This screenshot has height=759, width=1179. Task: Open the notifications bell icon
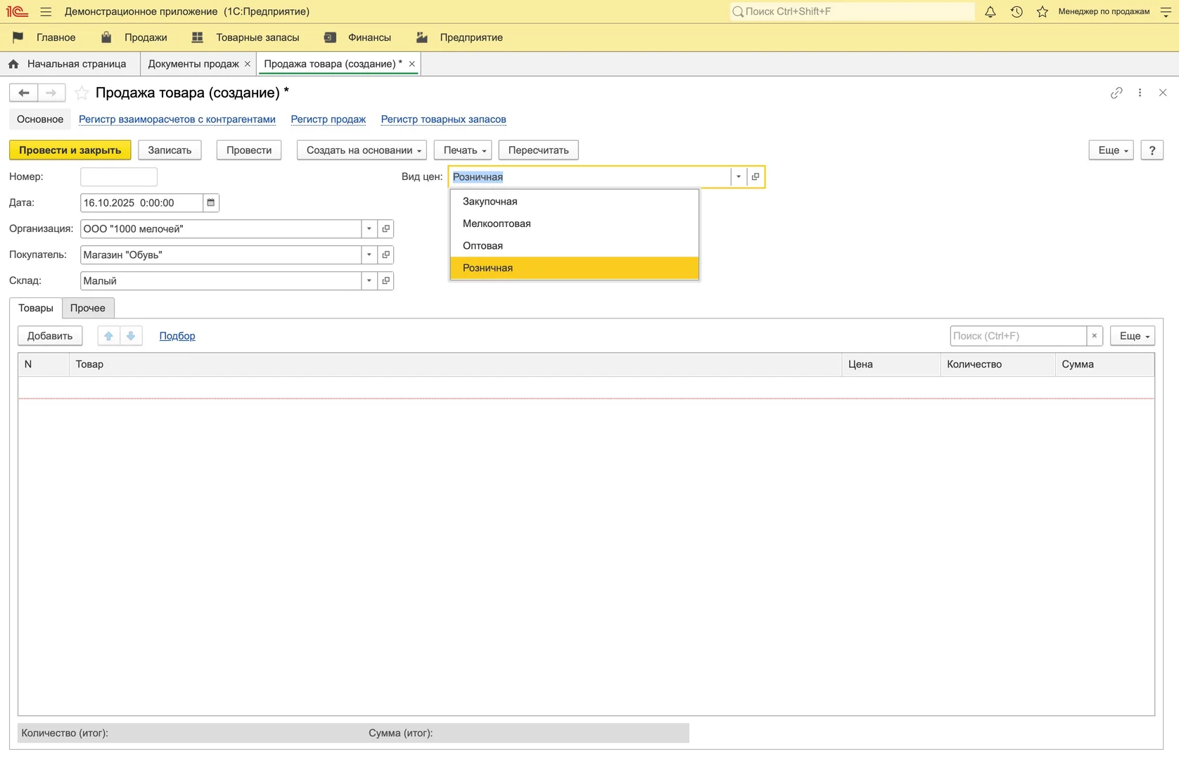pyautogui.click(x=990, y=12)
